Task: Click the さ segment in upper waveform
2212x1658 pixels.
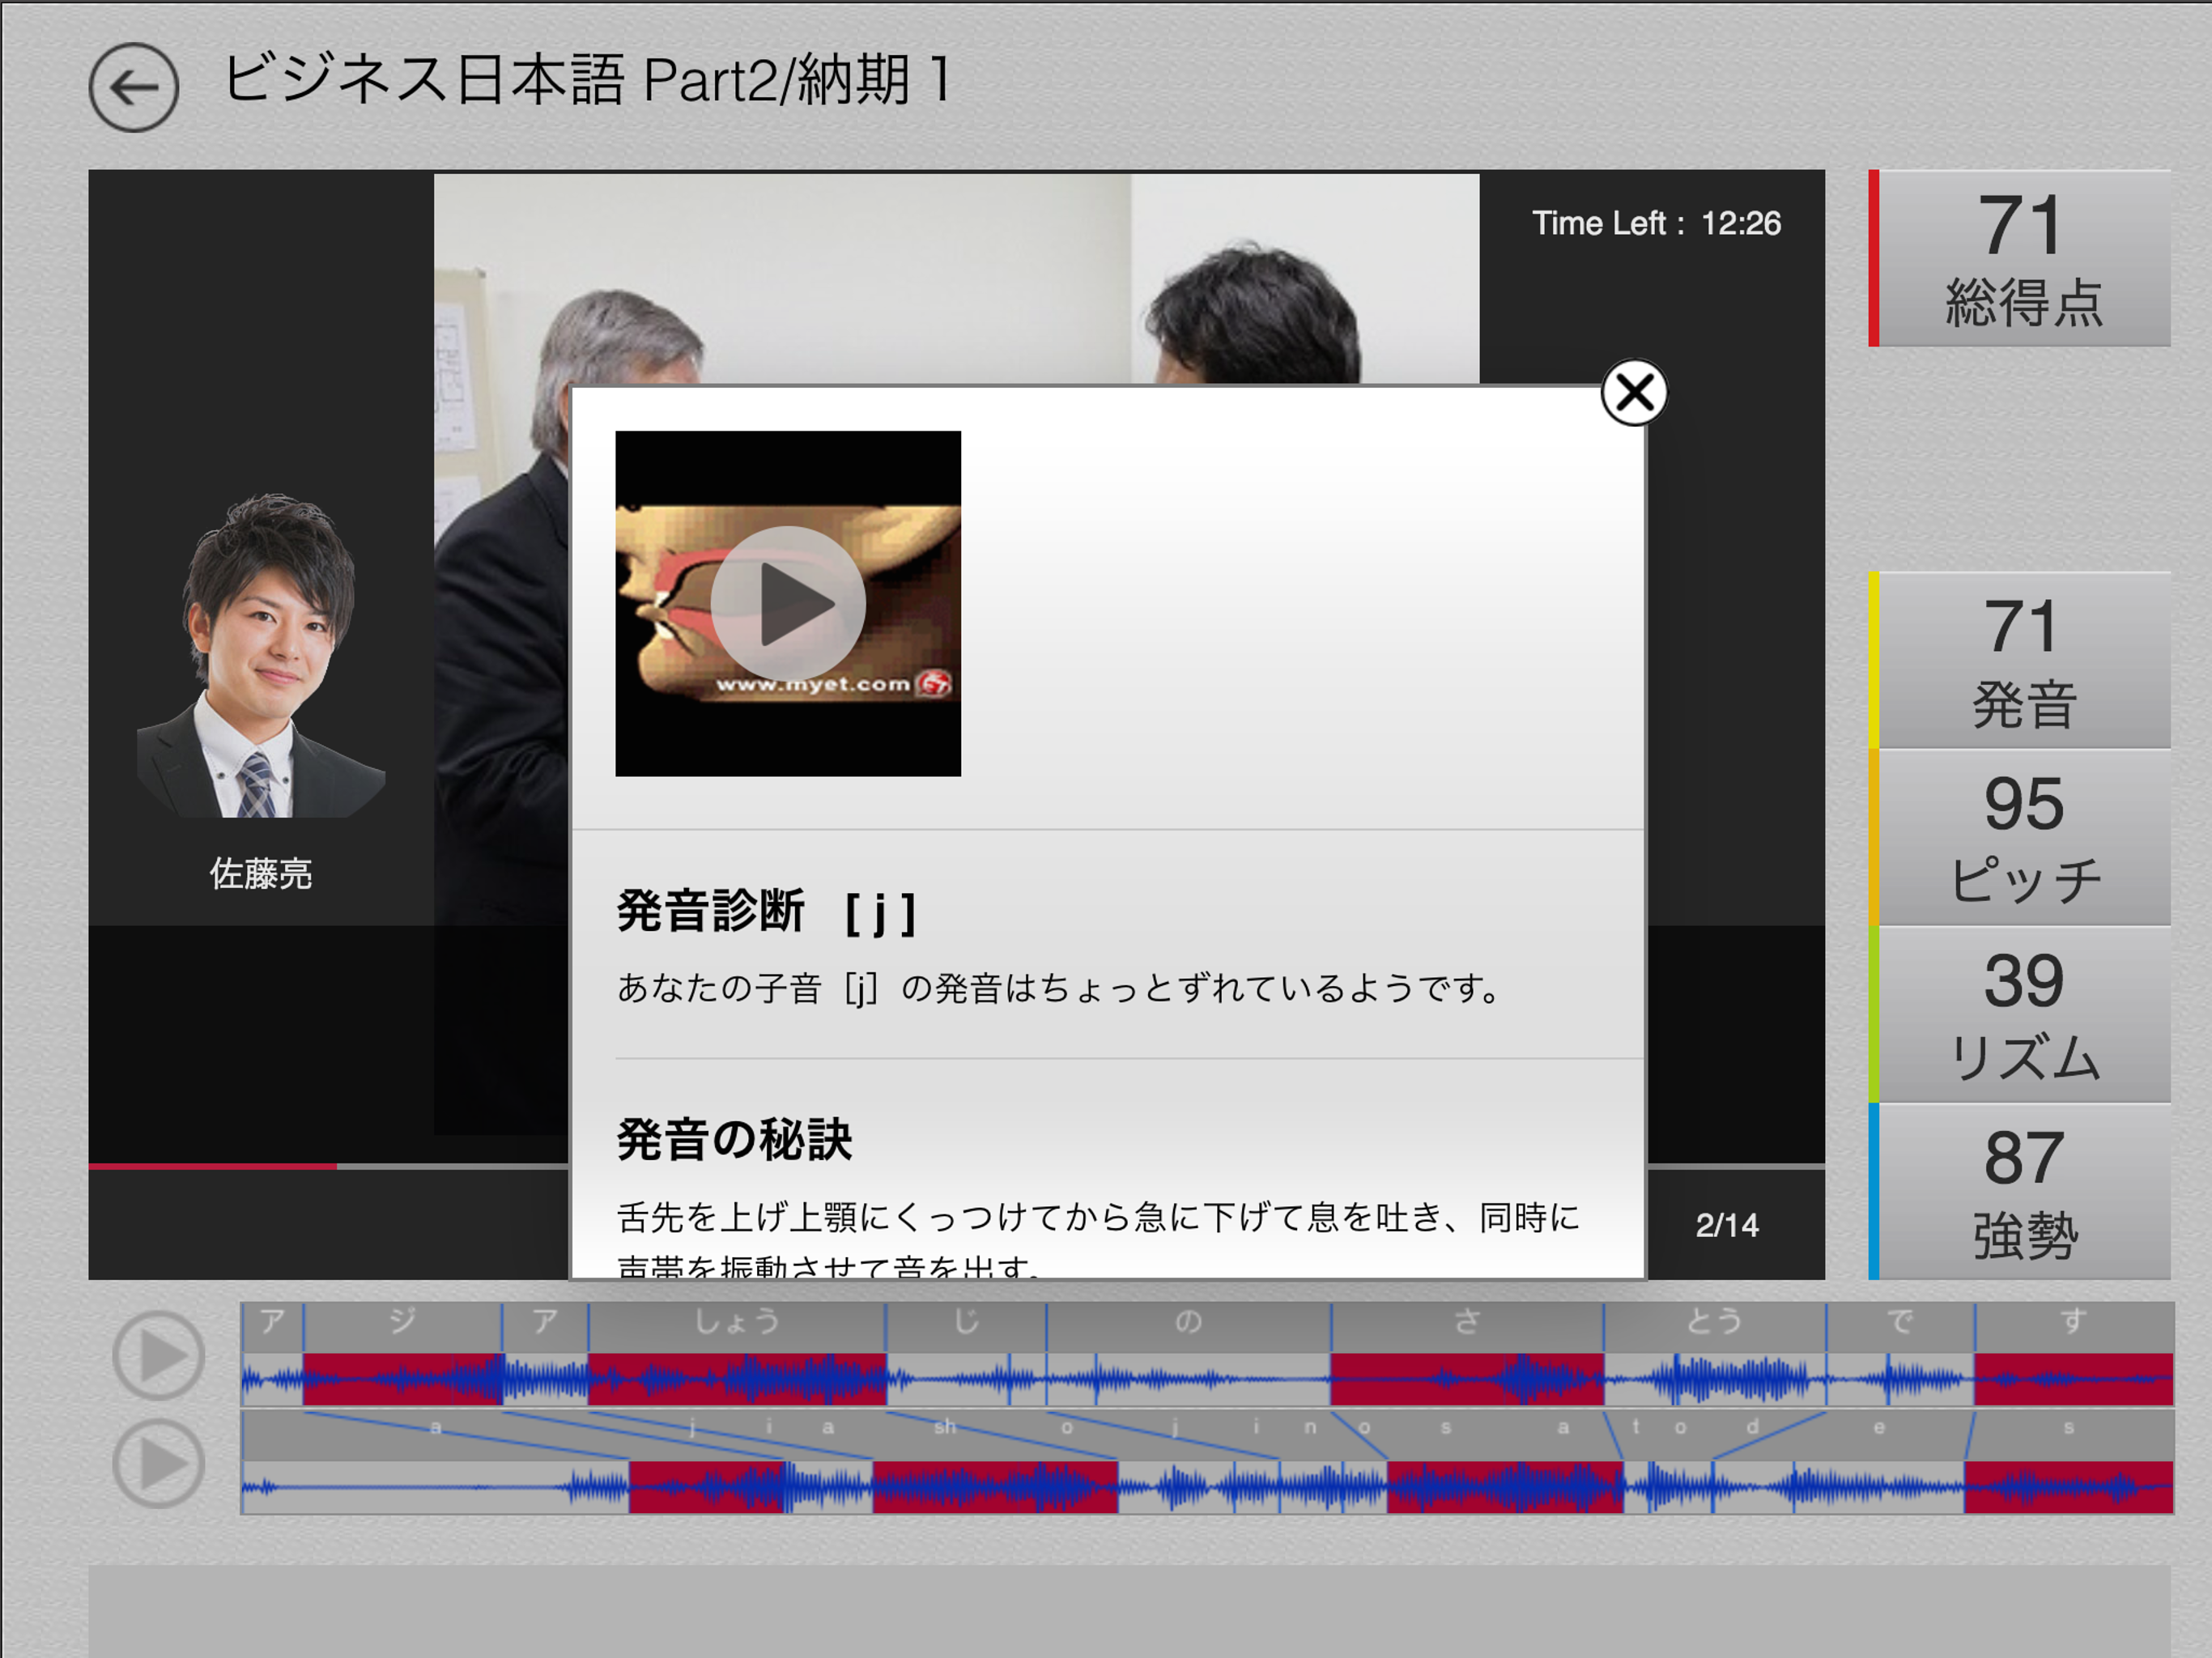Action: click(1466, 1379)
